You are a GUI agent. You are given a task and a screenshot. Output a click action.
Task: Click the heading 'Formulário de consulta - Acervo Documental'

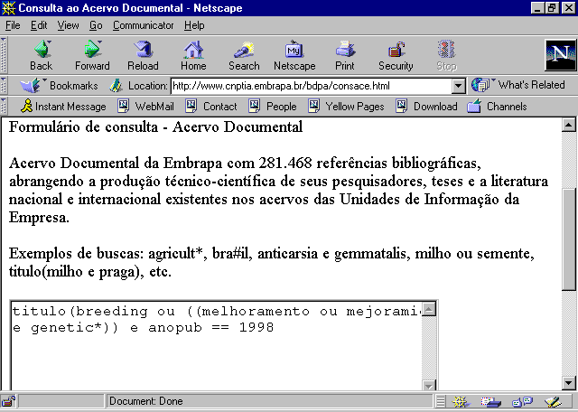point(155,126)
